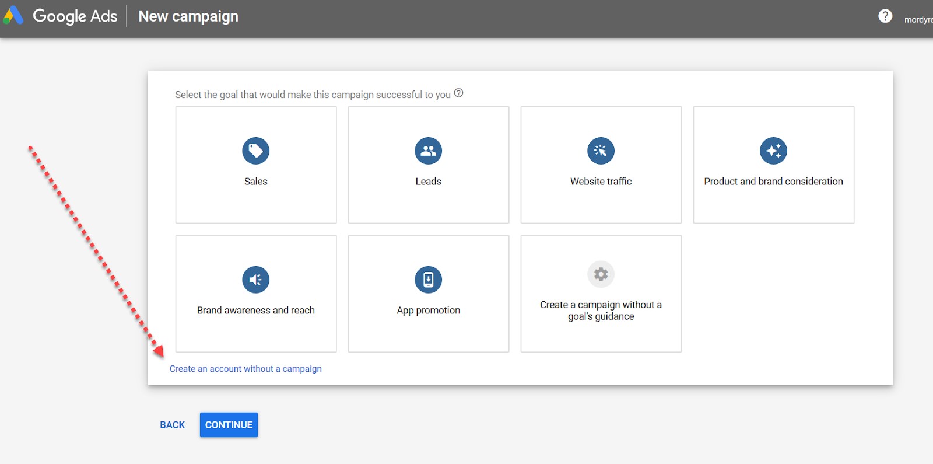933x464 pixels.
Task: Choose the Product and brand consideration sparkle icon
Action: 773,151
